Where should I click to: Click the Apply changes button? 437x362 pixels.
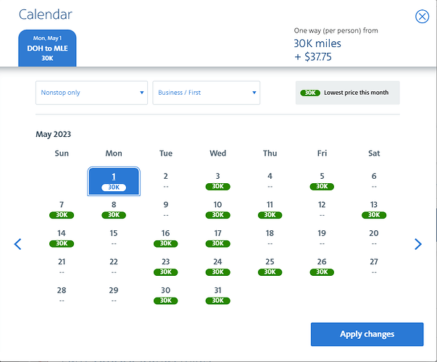point(367,334)
